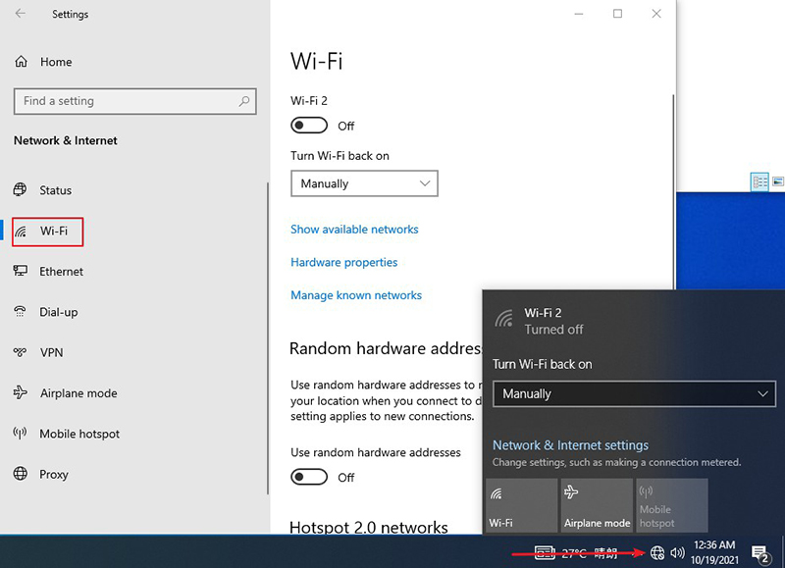The width and height of the screenshot is (785, 568).
Task: Click the Turn Wi-Fi back on label in the flyout
Action: pos(543,364)
